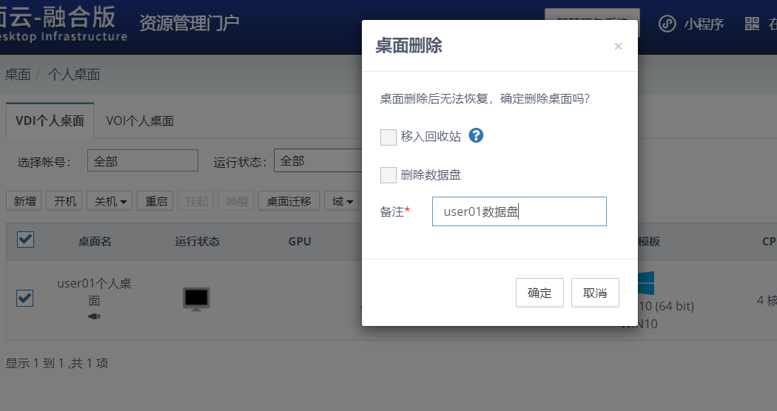Click the plug icon under user01个人桌面
This screenshot has width=777, height=411.
94,316
